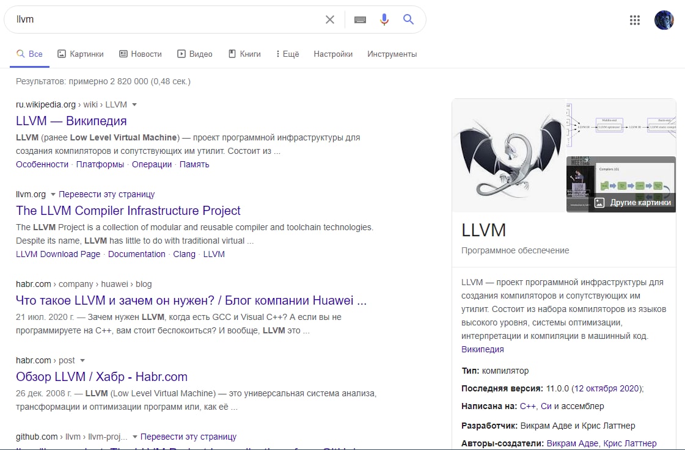Click the ru.wikipedia.org › wiki › LLVM breadcrumb
This screenshot has width=685, height=450.
pos(71,105)
